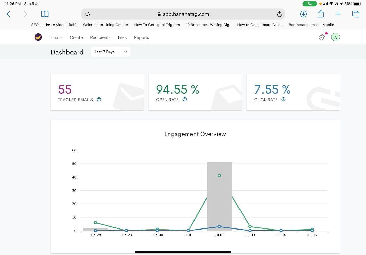This screenshot has width=366, height=255.
Task: Open Safari downloads icon
Action: [x=303, y=14]
